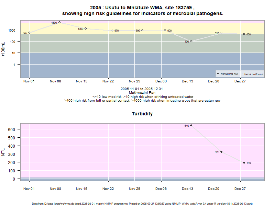Viewport: 275px width, 206px height.
Task: Click the Usutu to Mhlatuze WMA title
Action: 142,8
